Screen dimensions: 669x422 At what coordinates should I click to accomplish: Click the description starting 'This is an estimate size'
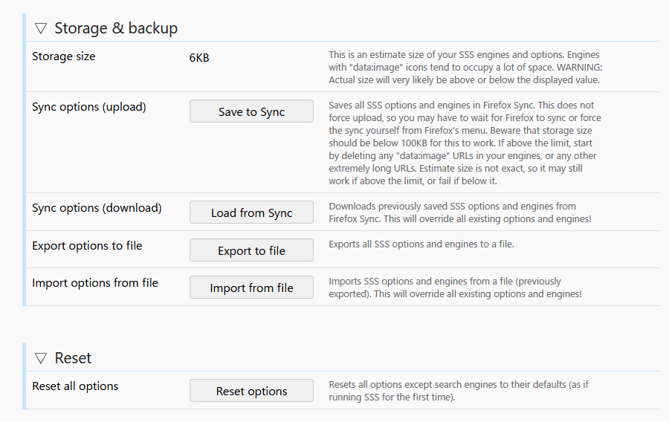tap(465, 68)
